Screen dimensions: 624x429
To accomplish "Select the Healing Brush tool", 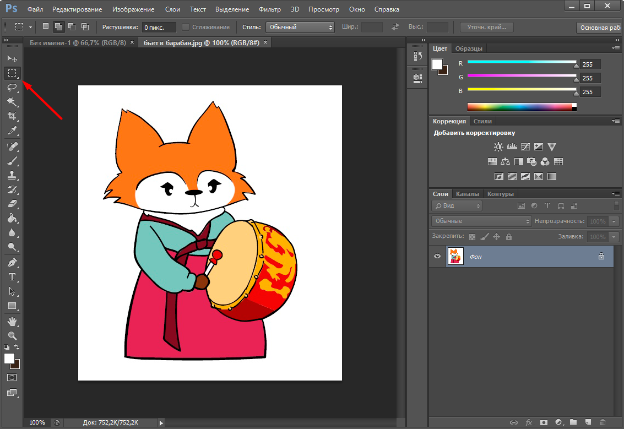I will pos(12,146).
